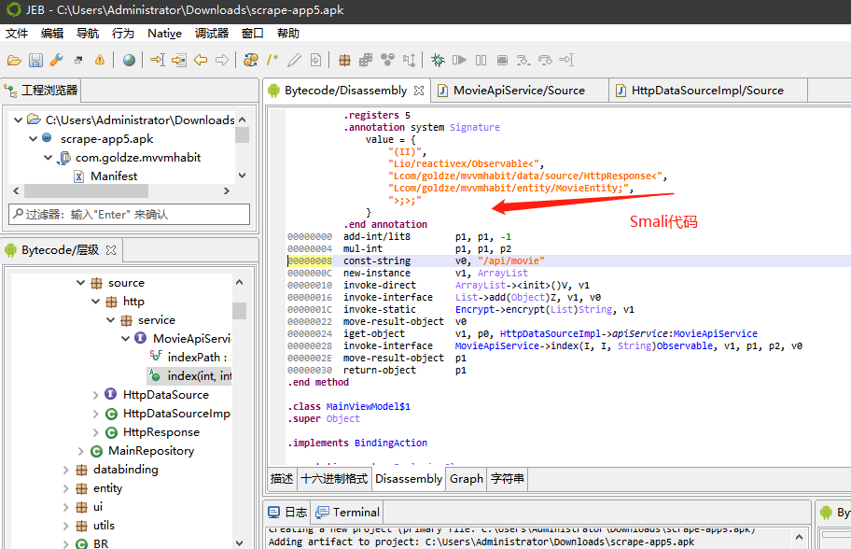This screenshot has height=549, width=851.
Task: Open the Terminal tab
Action: coord(348,512)
